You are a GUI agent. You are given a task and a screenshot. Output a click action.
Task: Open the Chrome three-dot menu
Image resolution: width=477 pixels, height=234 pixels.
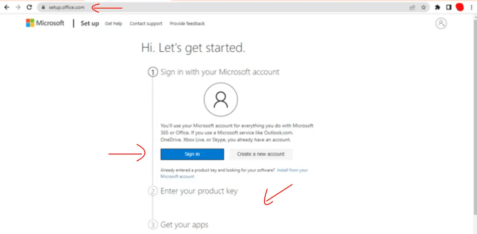tap(471, 7)
